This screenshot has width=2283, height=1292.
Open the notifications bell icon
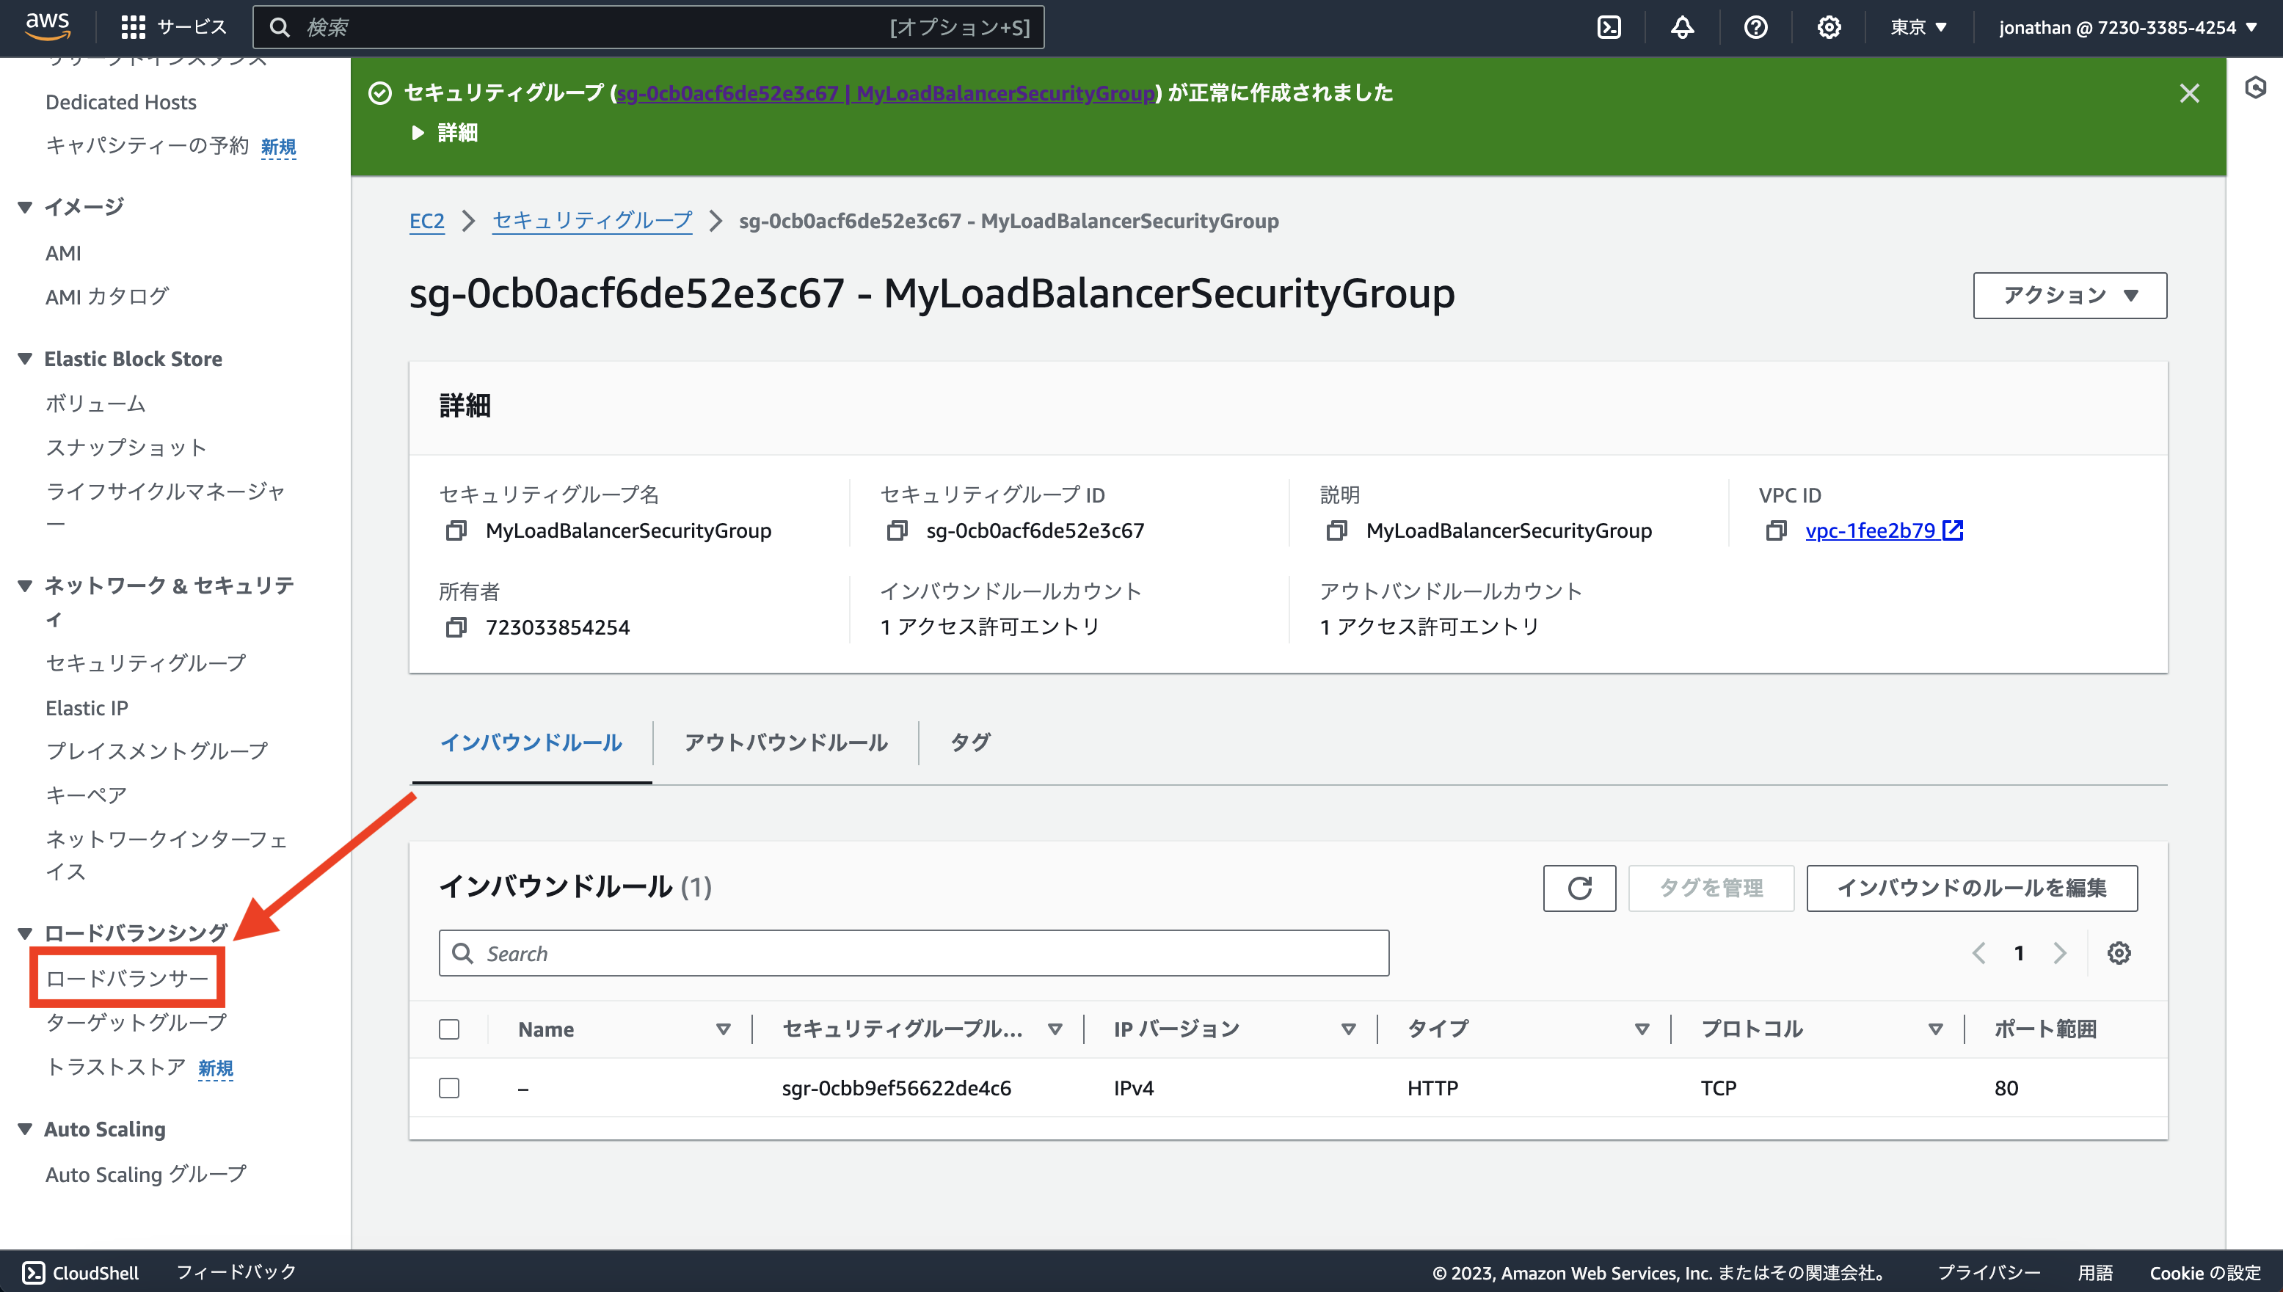[x=1682, y=26]
